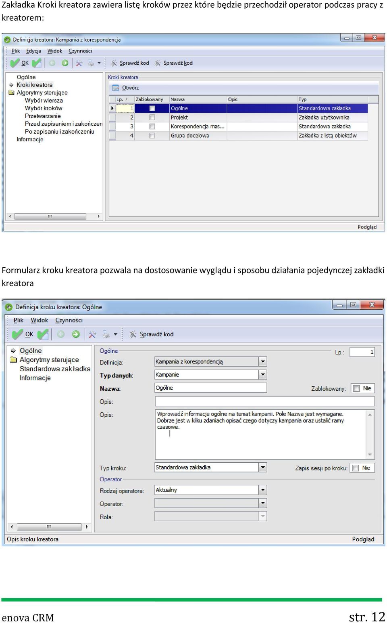This screenshot has height=623, width=387.
Task: Click the folder icon beside Algorytmy sterujące in Definicja kroku kreatora
Action: pos(13,360)
